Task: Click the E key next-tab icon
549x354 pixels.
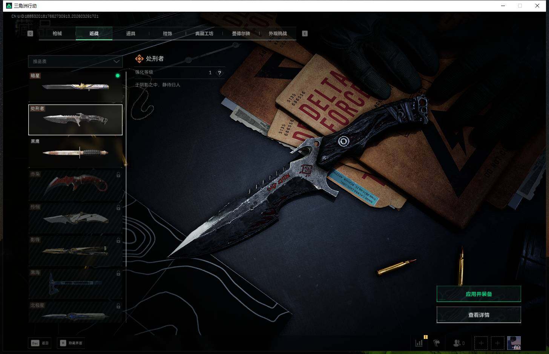Action: click(x=305, y=34)
